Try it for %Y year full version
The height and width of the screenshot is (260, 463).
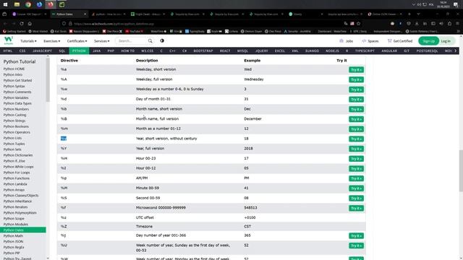[x=356, y=149]
